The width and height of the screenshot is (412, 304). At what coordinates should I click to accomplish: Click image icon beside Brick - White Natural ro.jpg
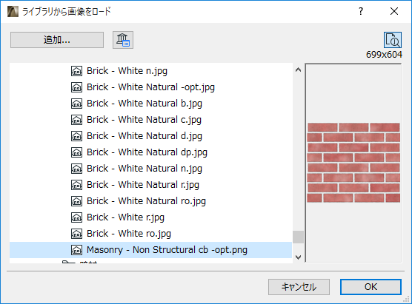[76, 201]
